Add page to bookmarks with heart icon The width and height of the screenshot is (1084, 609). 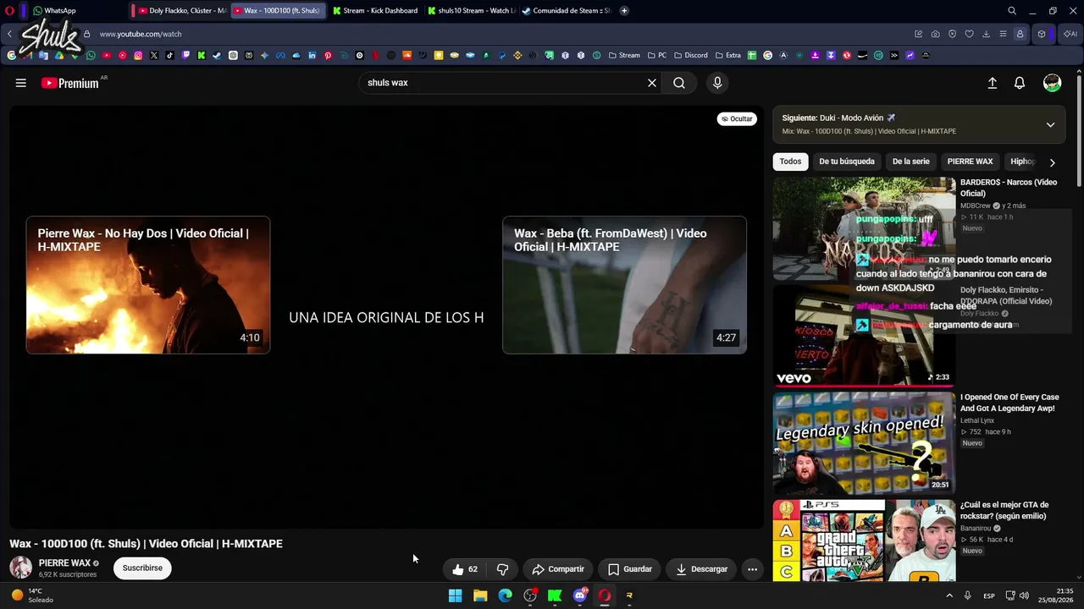pos(969,34)
